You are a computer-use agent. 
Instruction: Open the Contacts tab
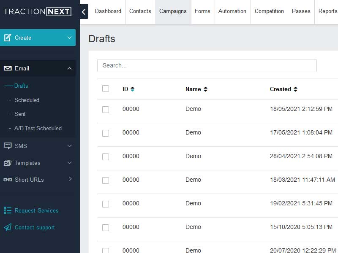[x=140, y=11]
